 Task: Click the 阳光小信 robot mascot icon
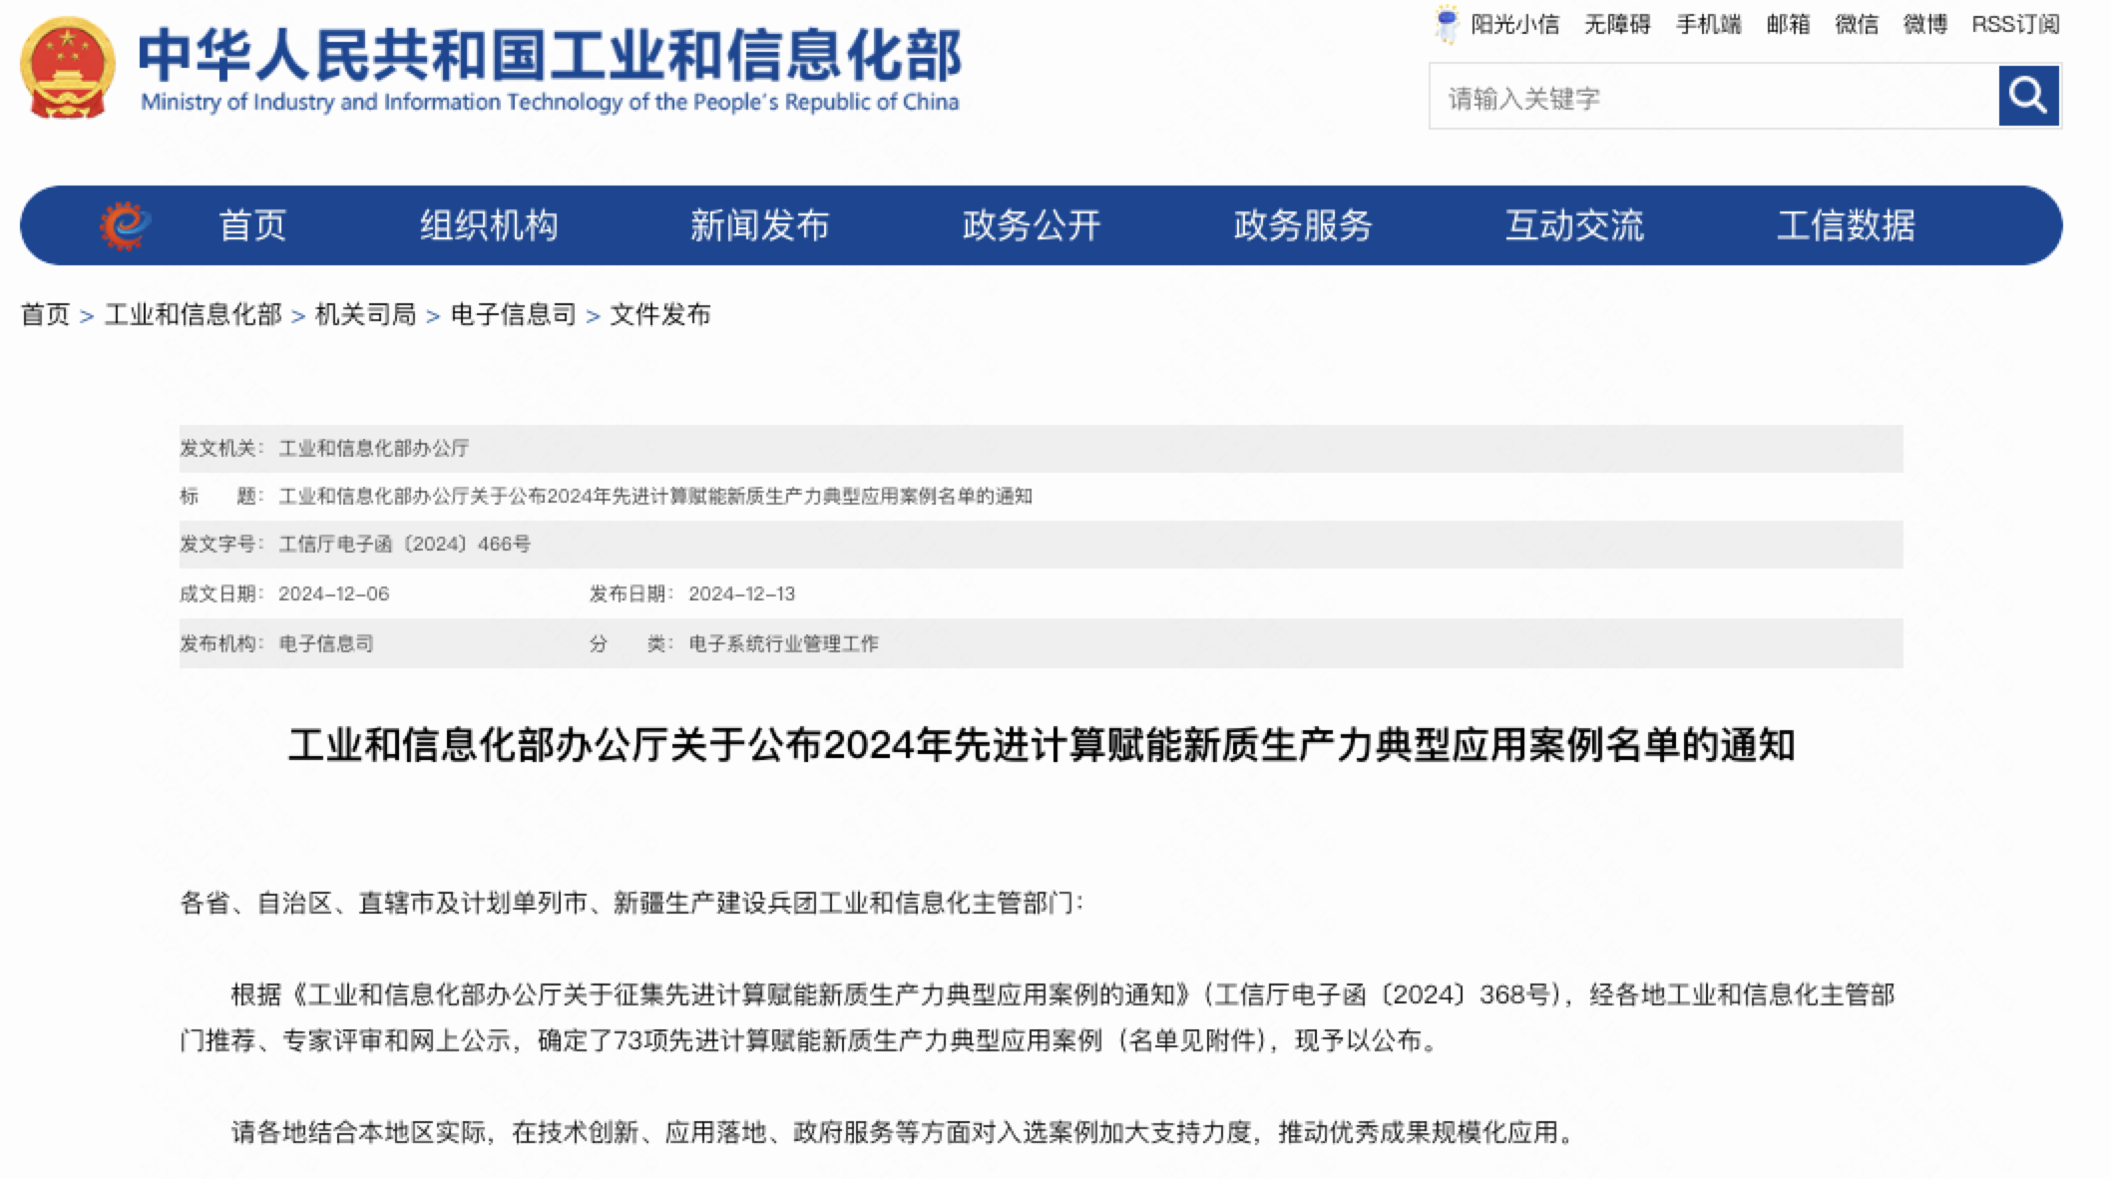1447,25
